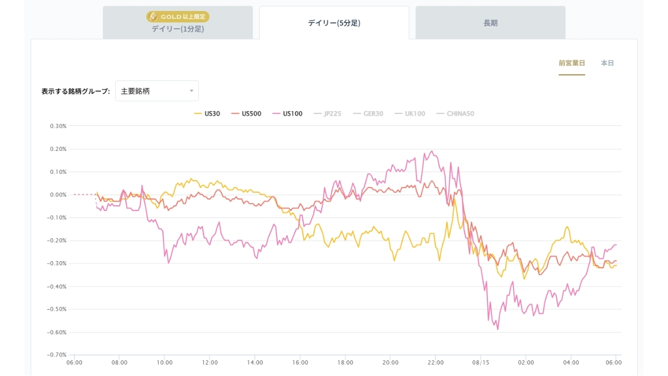Select the デイリー(5分足) tab
Screen dimensions: 668x376
(334, 23)
